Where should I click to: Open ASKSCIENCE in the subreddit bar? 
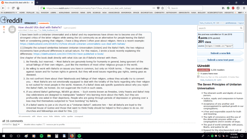tap(114, 12)
